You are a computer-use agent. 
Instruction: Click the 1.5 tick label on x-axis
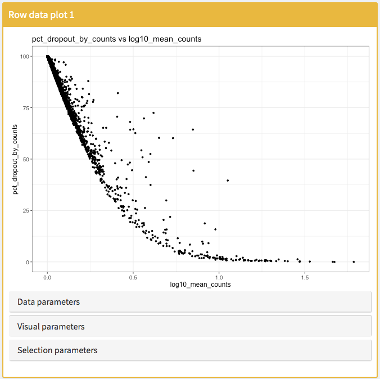click(x=305, y=277)
